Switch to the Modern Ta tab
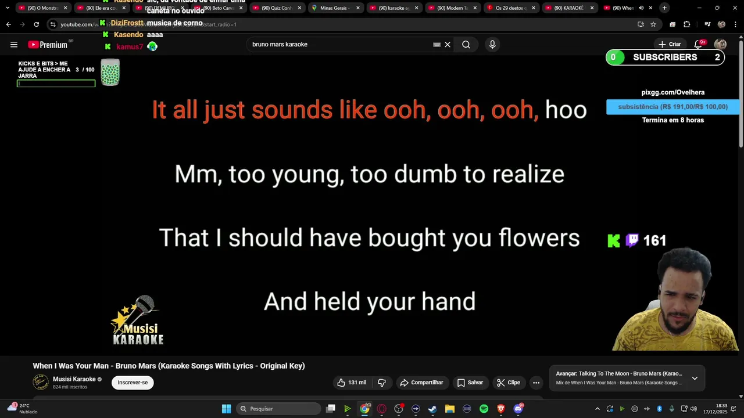Screen dimensions: 744x418 pos(452,8)
